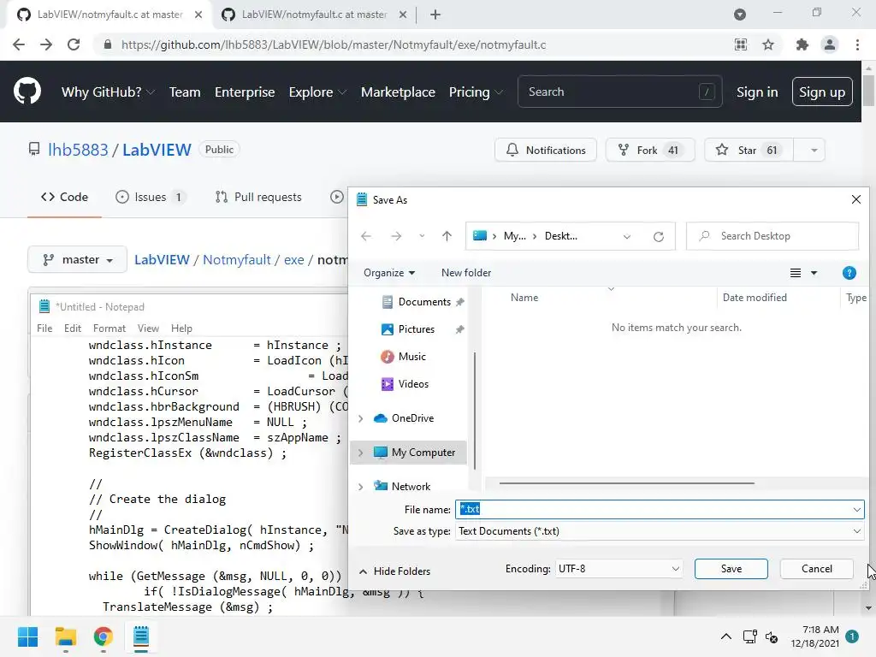Open File name history dropdown arrow
Screen dimensions: 876x657
point(856,510)
